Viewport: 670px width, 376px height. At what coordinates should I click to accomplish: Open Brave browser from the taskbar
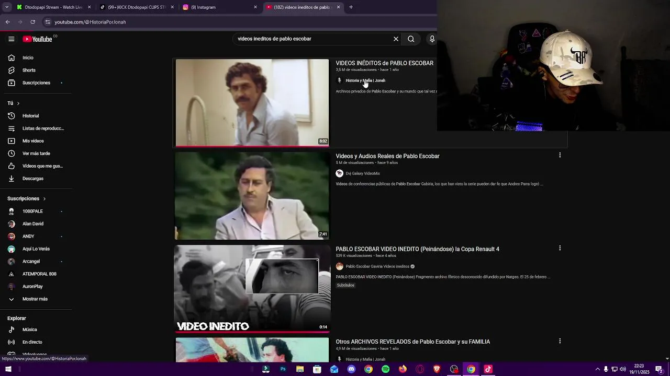pos(437,369)
